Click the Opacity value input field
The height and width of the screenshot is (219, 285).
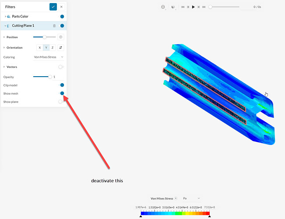click(x=58, y=77)
